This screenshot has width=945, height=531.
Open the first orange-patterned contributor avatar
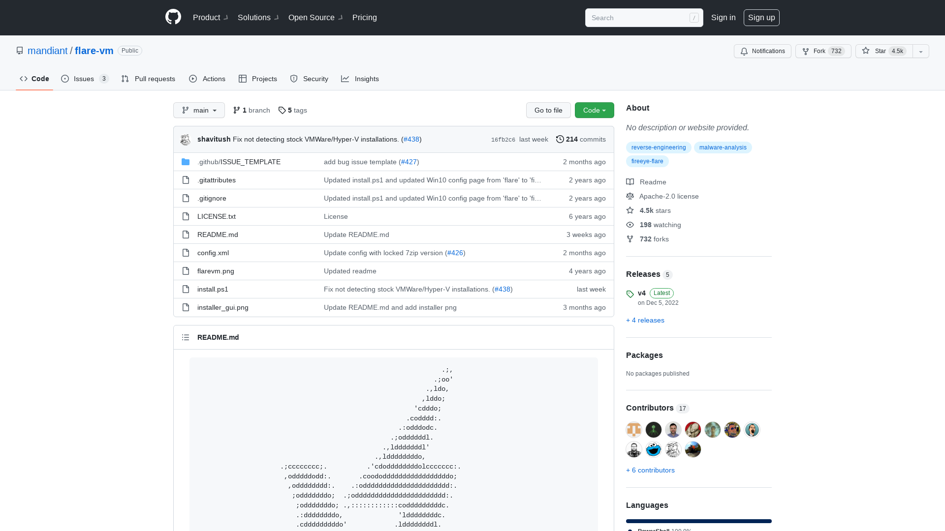pos(634,430)
